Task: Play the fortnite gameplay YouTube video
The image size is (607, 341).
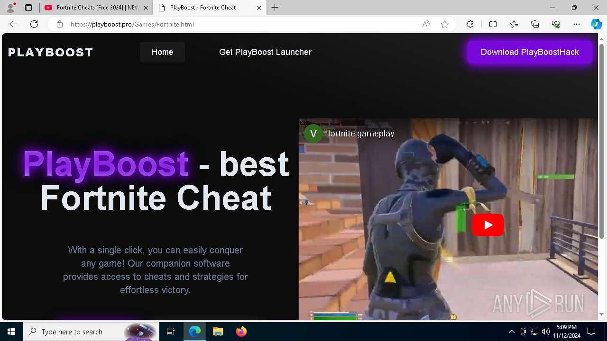Action: pyautogui.click(x=487, y=225)
